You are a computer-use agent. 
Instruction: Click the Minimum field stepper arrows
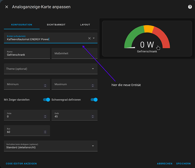click(x=45, y=86)
